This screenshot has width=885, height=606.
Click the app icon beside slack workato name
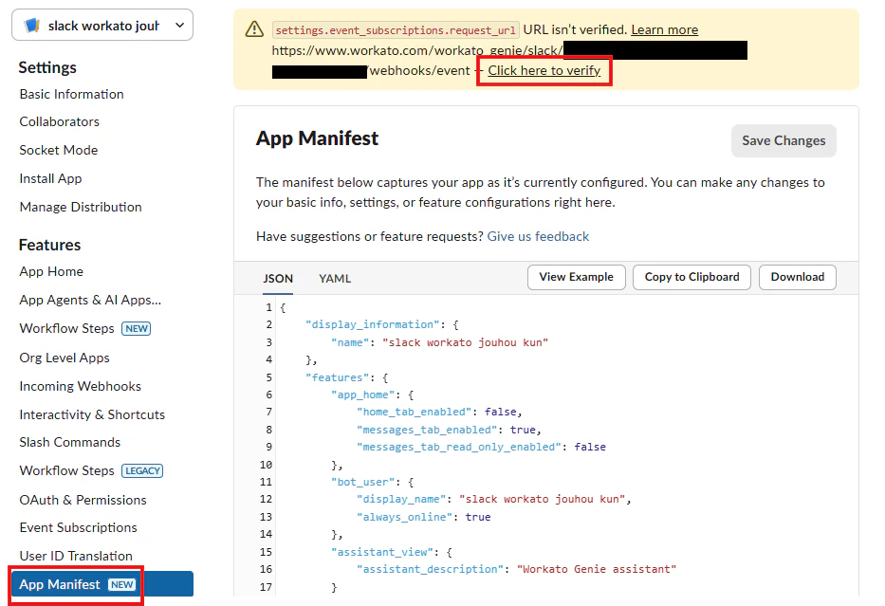pyautogui.click(x=32, y=26)
